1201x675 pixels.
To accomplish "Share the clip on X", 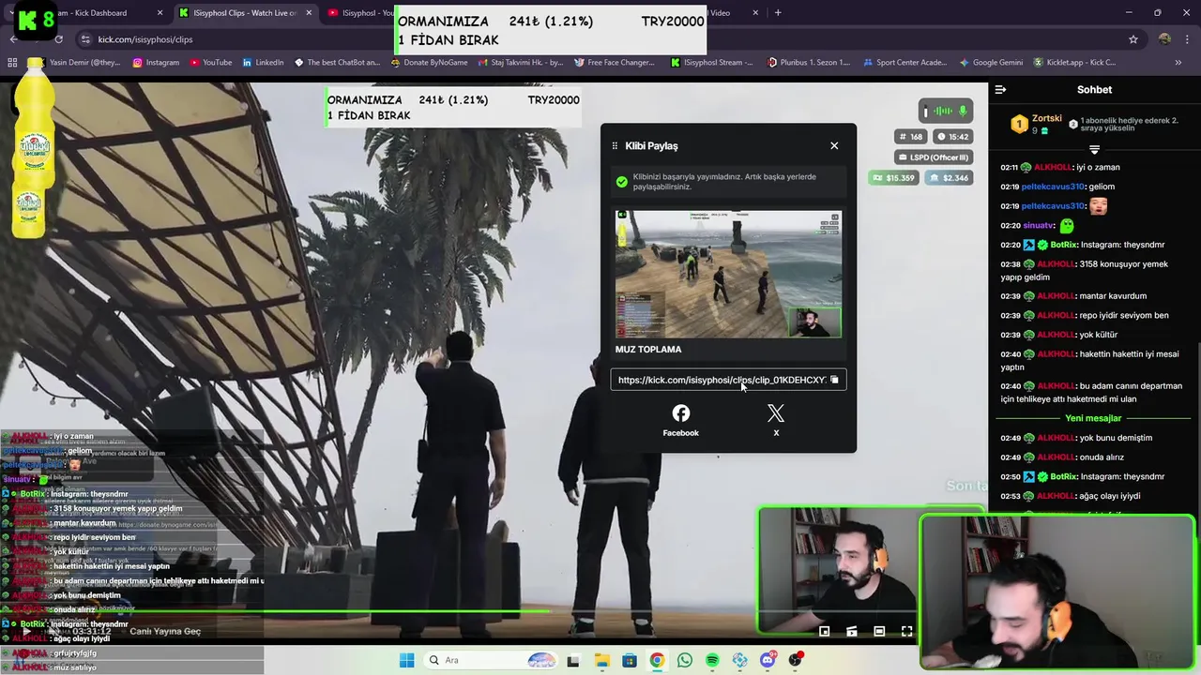I will [776, 421].
